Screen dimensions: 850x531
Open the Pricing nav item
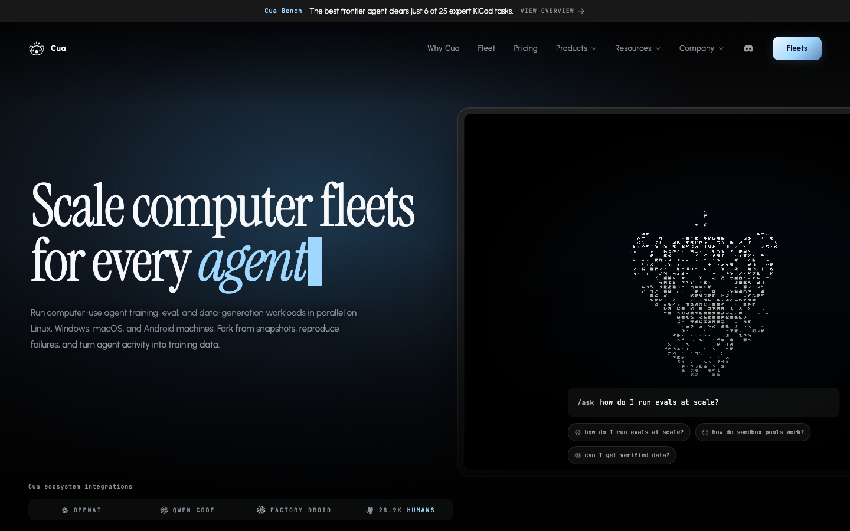[525, 48]
